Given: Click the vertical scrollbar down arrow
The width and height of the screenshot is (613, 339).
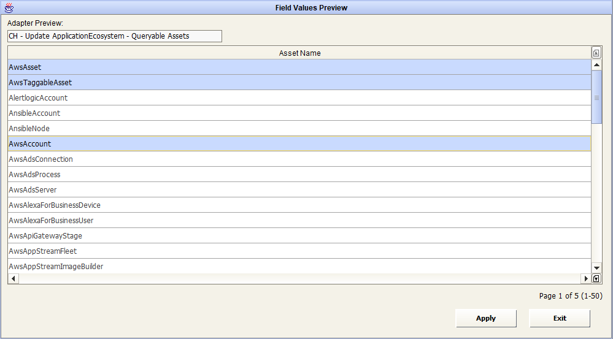Looking at the screenshot, I should point(596,268).
